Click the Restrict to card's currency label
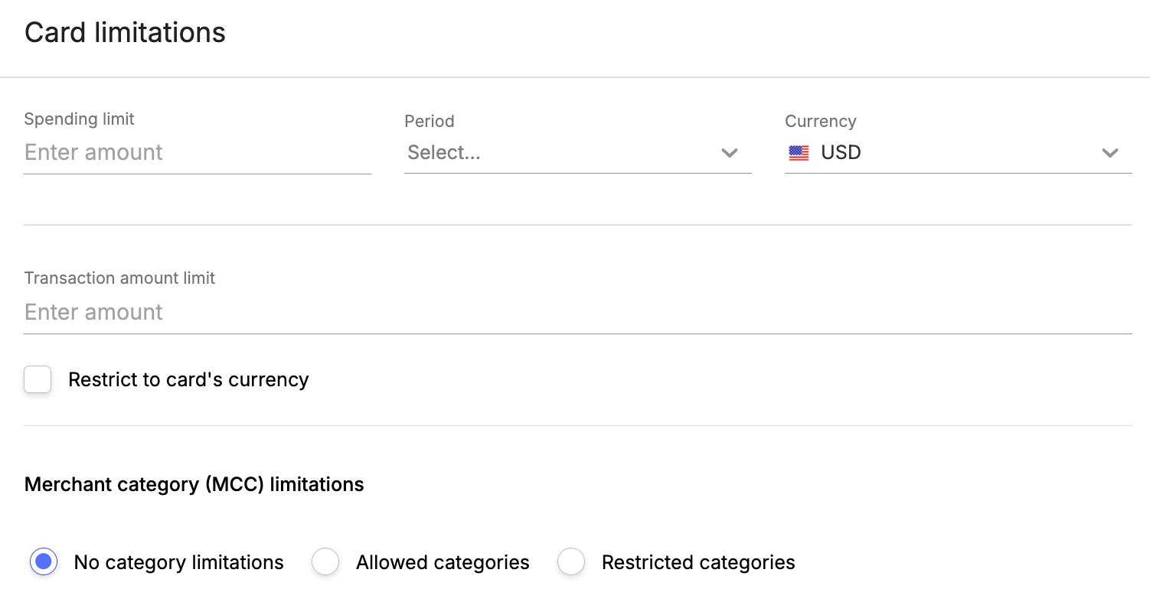 coord(188,379)
